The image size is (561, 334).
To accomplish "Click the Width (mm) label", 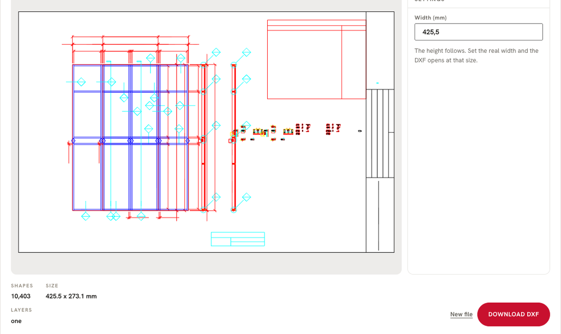I will click(x=431, y=18).
